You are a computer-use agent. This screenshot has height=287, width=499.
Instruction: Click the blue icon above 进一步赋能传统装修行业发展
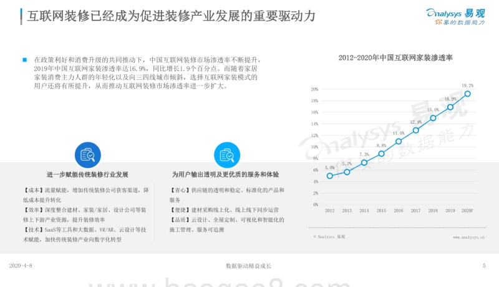point(88,155)
